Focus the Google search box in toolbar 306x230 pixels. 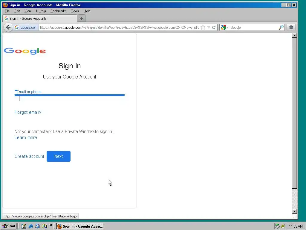pyautogui.click(x=254, y=27)
